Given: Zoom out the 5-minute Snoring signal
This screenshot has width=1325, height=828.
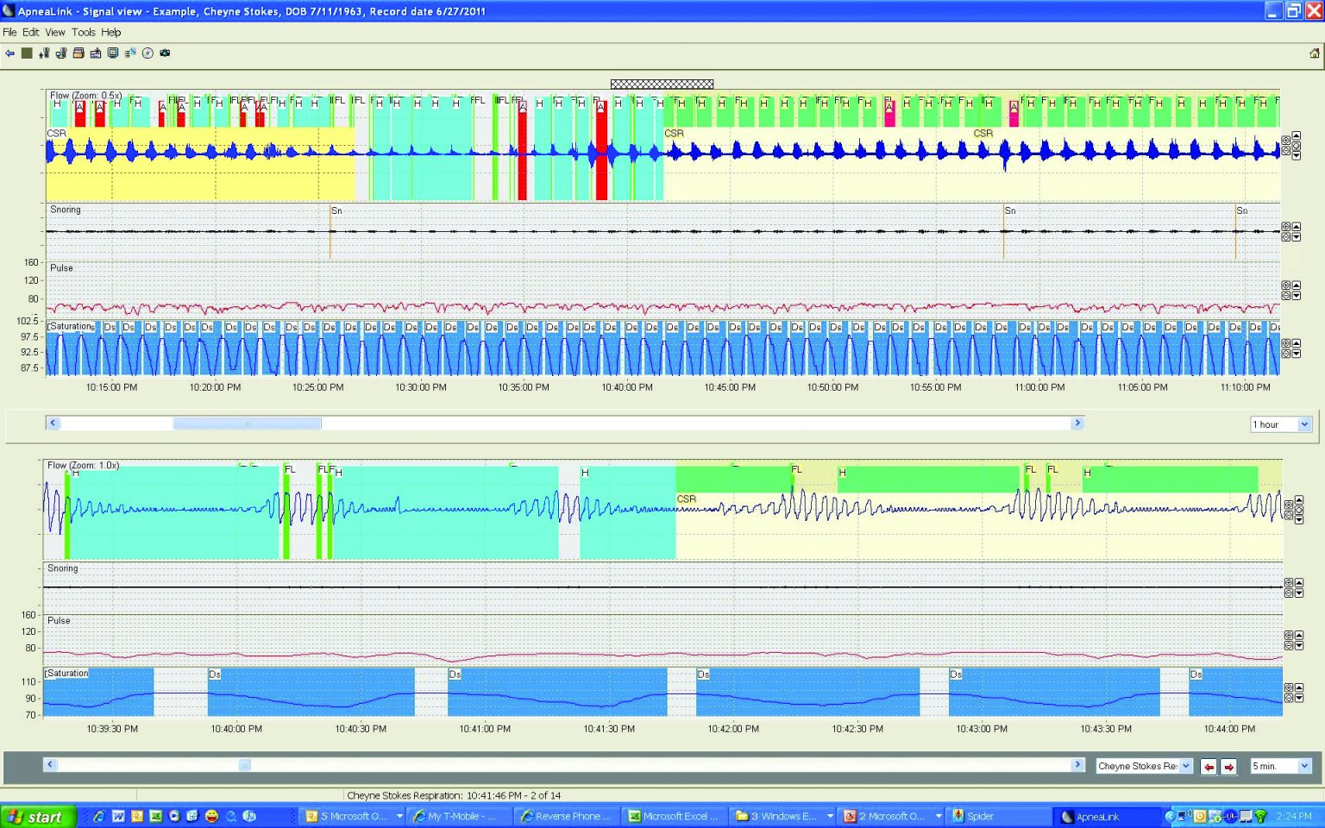Looking at the screenshot, I should [x=1289, y=593].
